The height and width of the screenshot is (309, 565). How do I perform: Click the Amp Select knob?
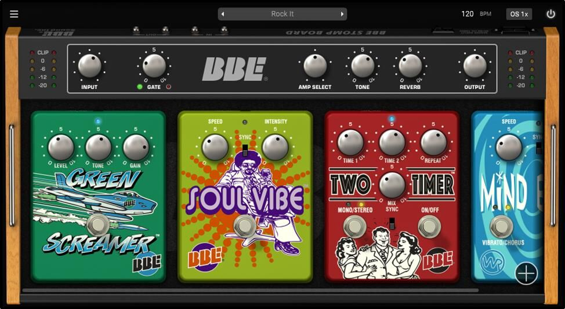coord(315,66)
